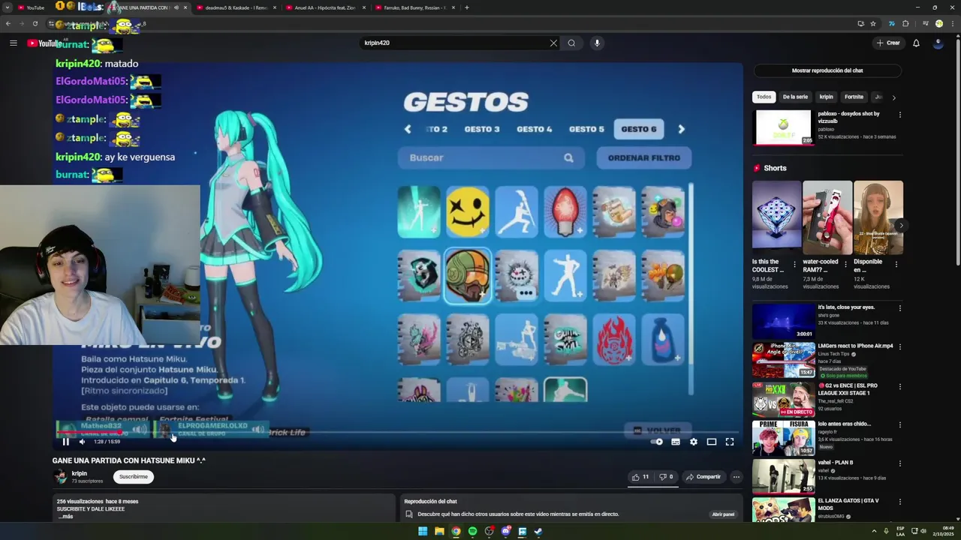Open the kripin channel name link
This screenshot has width=961, height=540.
[79, 473]
